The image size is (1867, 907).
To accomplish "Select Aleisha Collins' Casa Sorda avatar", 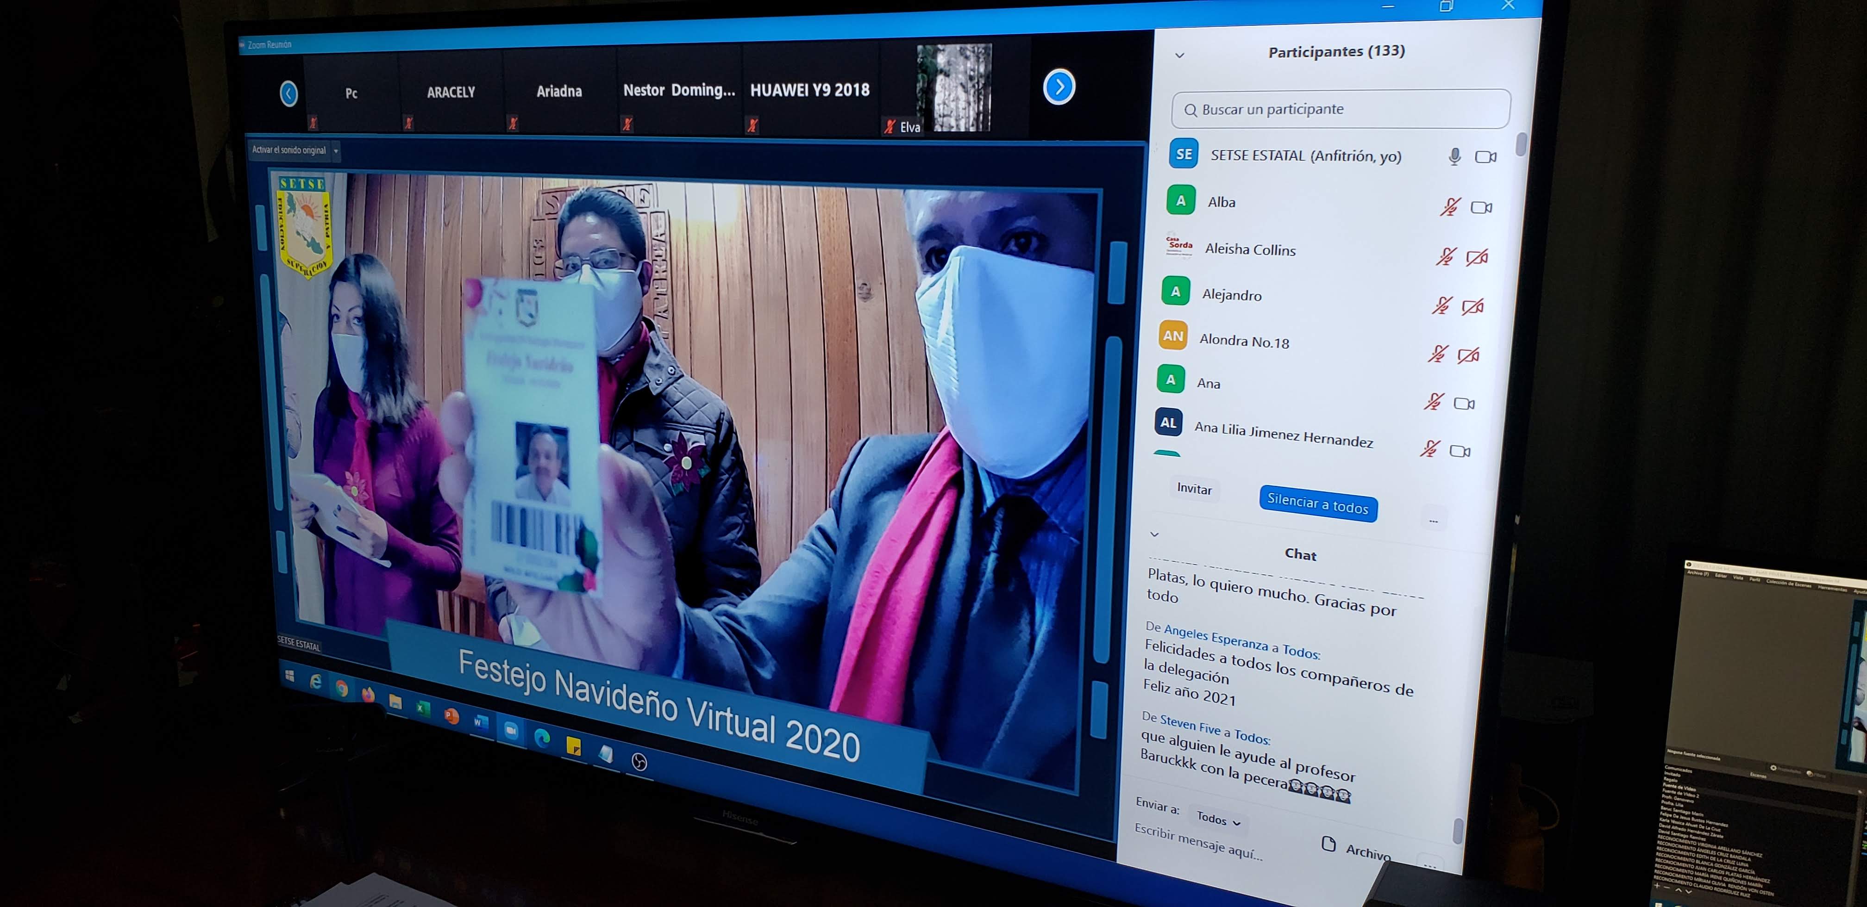I will (x=1179, y=246).
